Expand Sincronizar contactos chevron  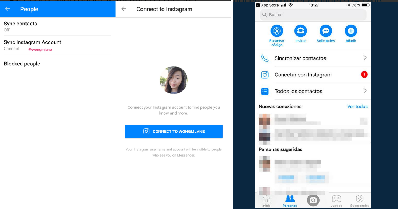click(365, 58)
